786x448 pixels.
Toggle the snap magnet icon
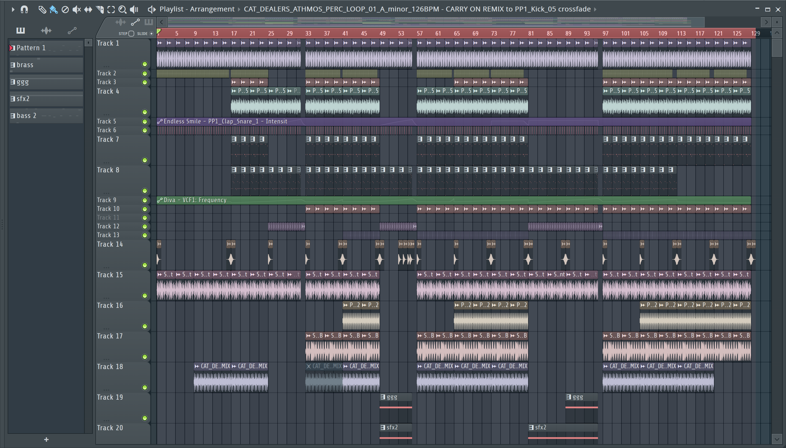pyautogui.click(x=24, y=10)
